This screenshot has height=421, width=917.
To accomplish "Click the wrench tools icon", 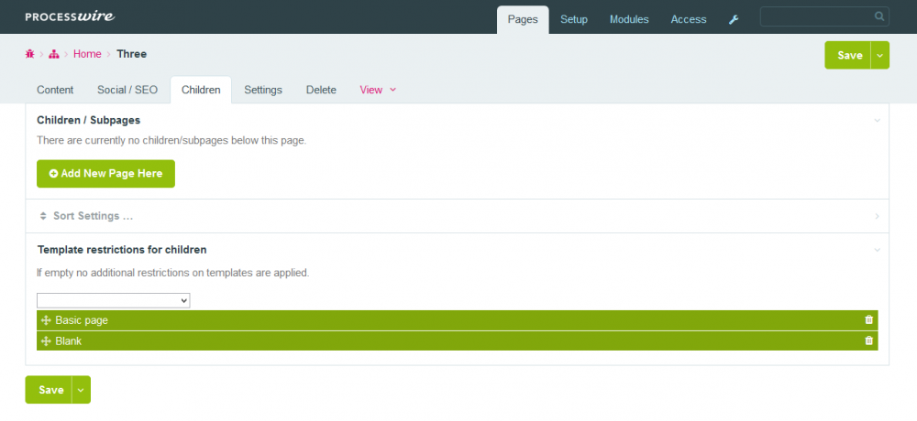I will pos(734,19).
